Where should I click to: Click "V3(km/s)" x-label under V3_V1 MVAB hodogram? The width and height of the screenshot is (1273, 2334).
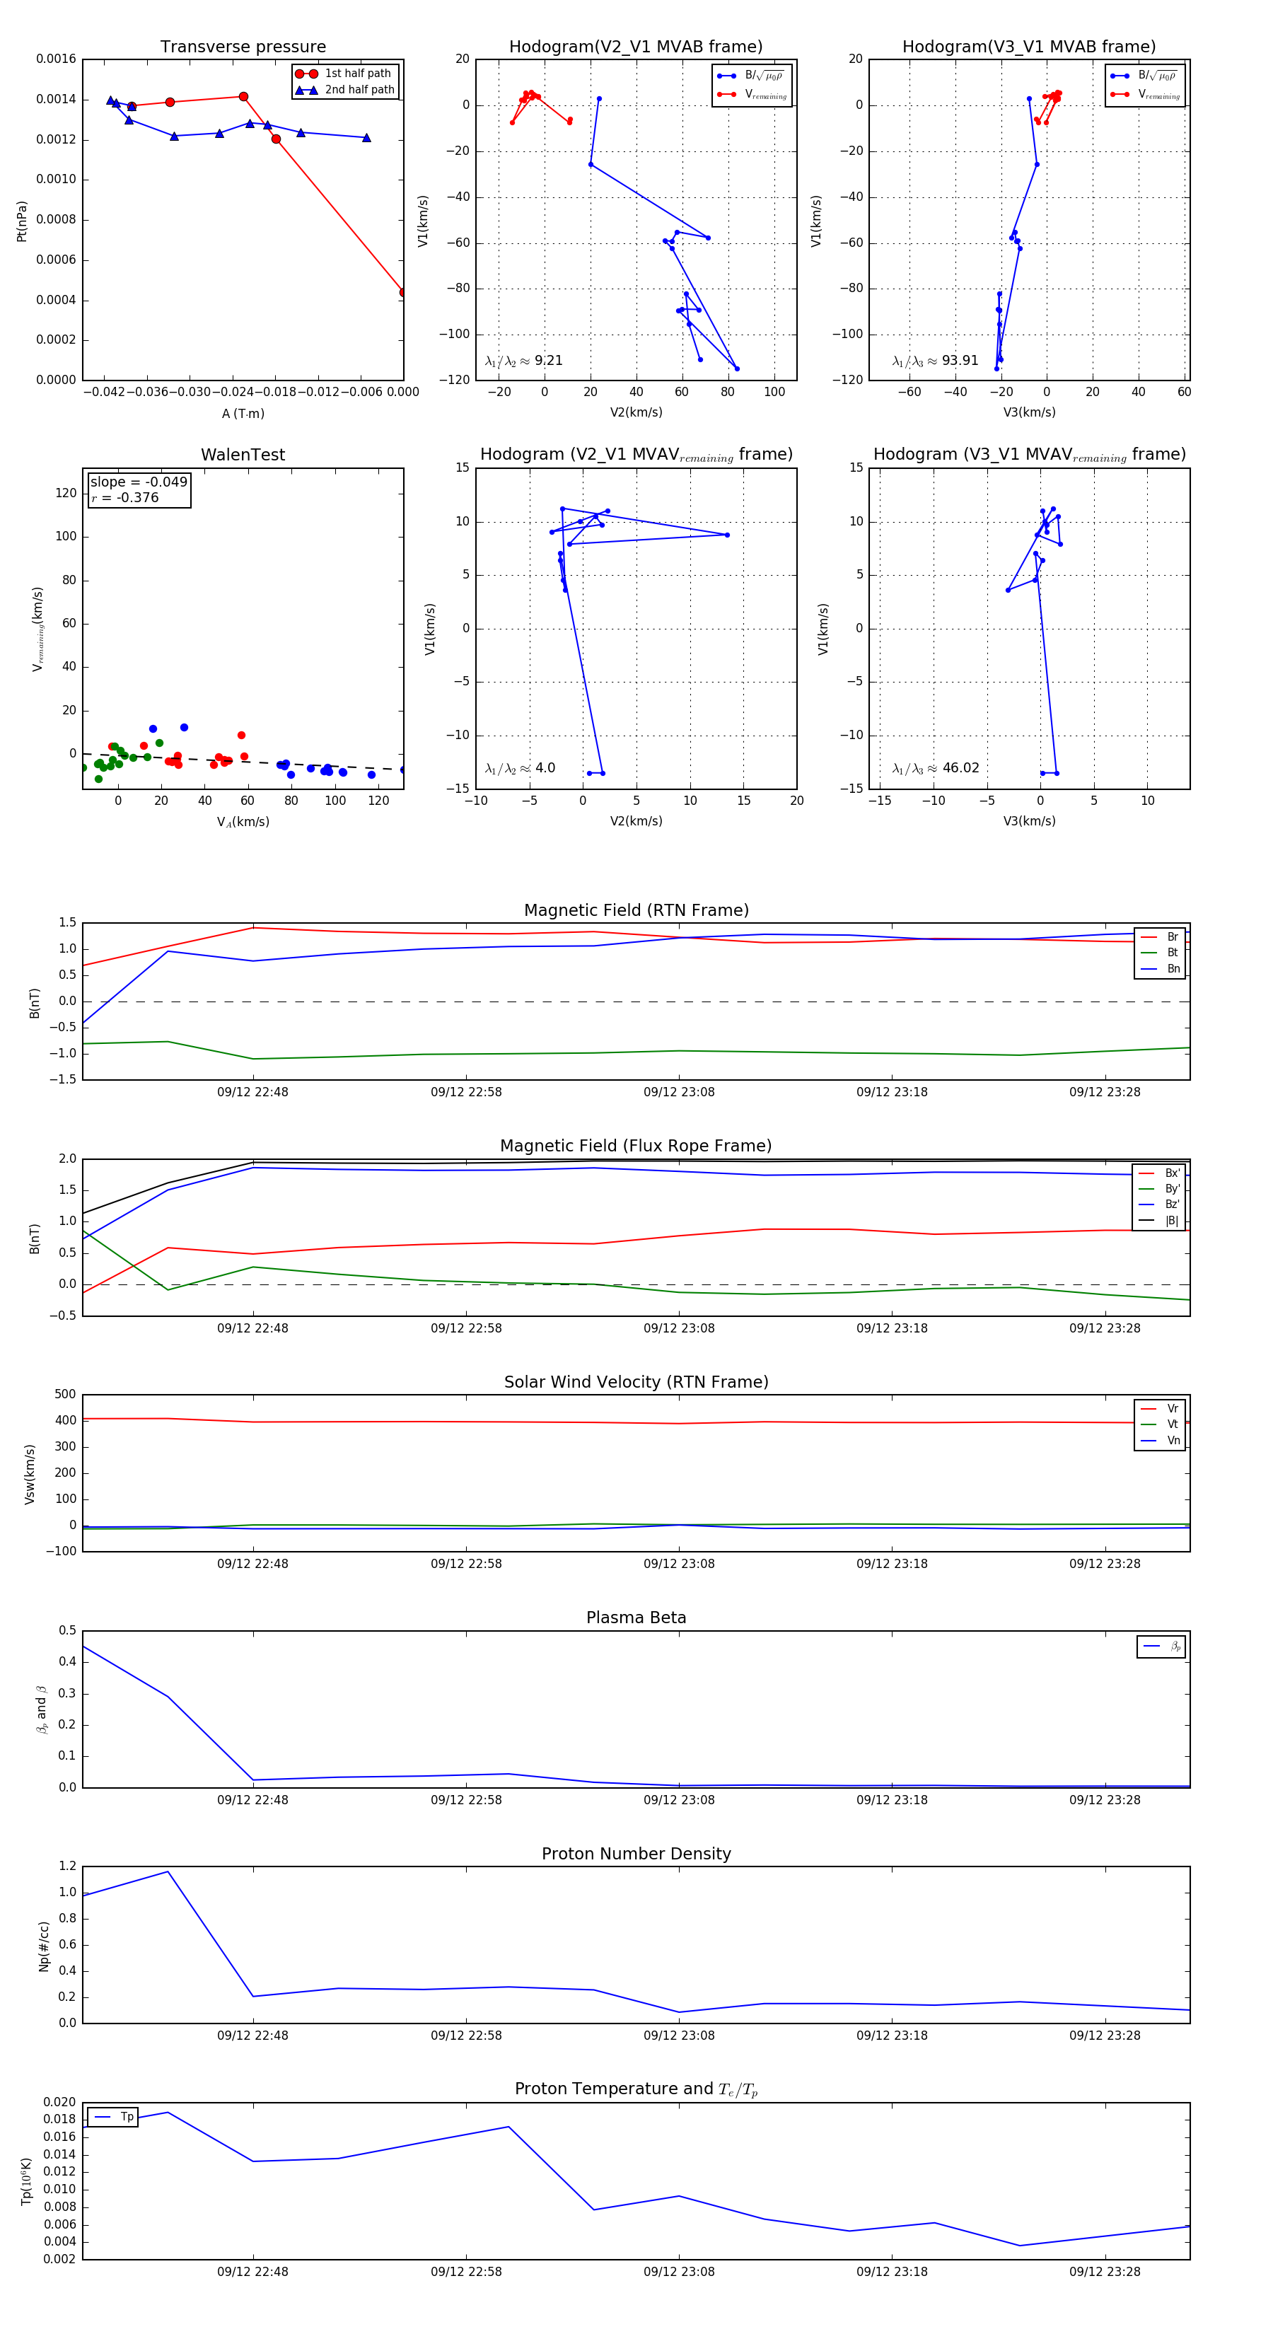(1029, 412)
